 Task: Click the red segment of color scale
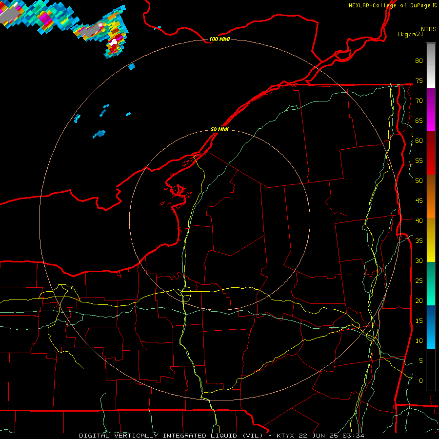(431, 153)
